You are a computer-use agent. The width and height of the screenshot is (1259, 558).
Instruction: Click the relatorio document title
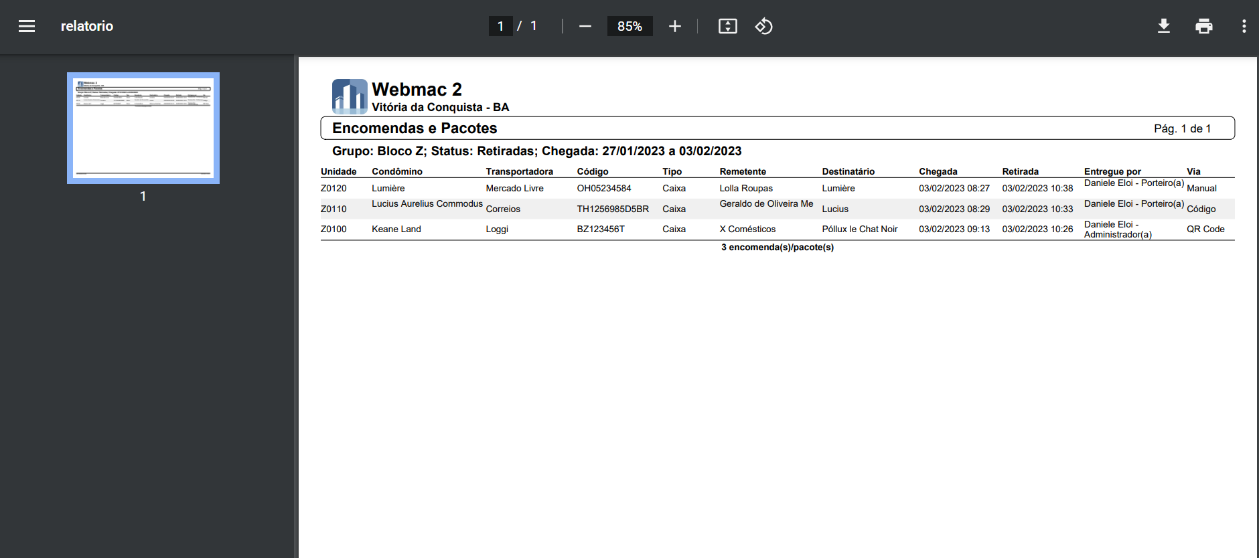pyautogui.click(x=87, y=26)
